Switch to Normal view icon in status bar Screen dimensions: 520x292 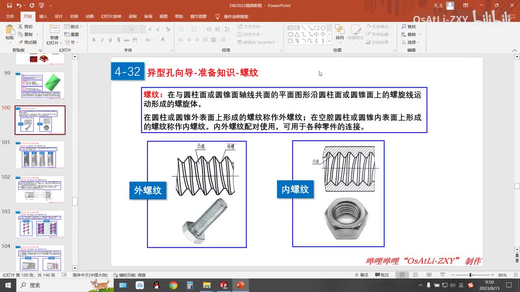402,275
